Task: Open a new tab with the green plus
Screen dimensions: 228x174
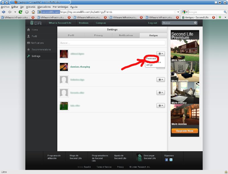Action: click(x=220, y=17)
